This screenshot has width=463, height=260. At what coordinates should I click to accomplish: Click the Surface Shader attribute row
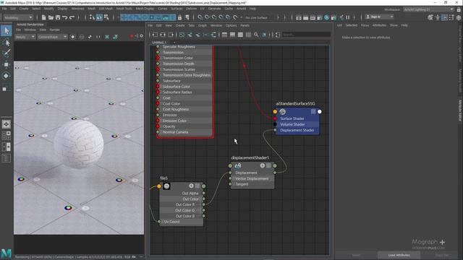tap(297, 118)
